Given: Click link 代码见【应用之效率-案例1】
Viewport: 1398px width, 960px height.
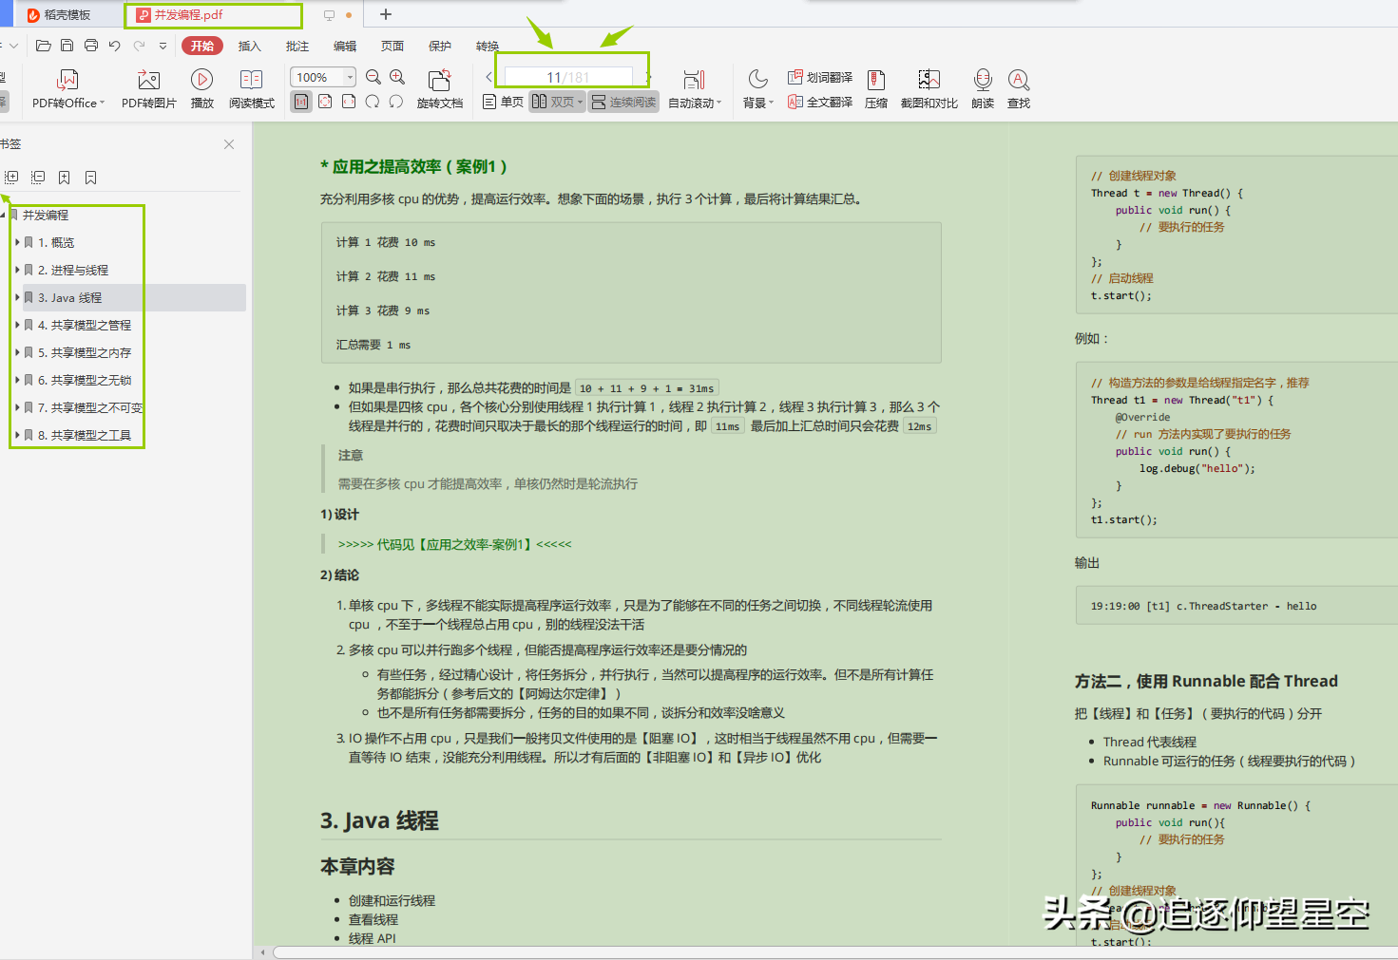Looking at the screenshot, I should (454, 545).
